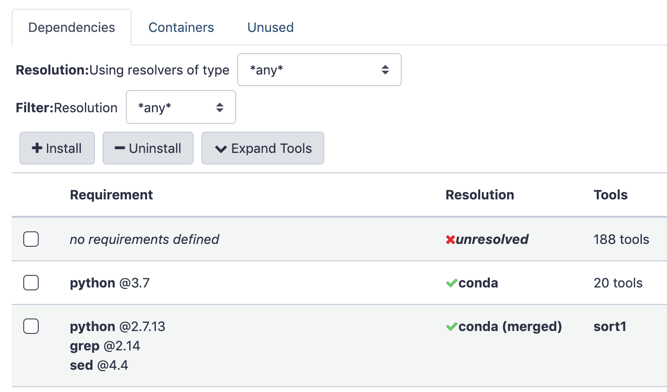Check the box for the python @3.7 row

pyautogui.click(x=30, y=283)
